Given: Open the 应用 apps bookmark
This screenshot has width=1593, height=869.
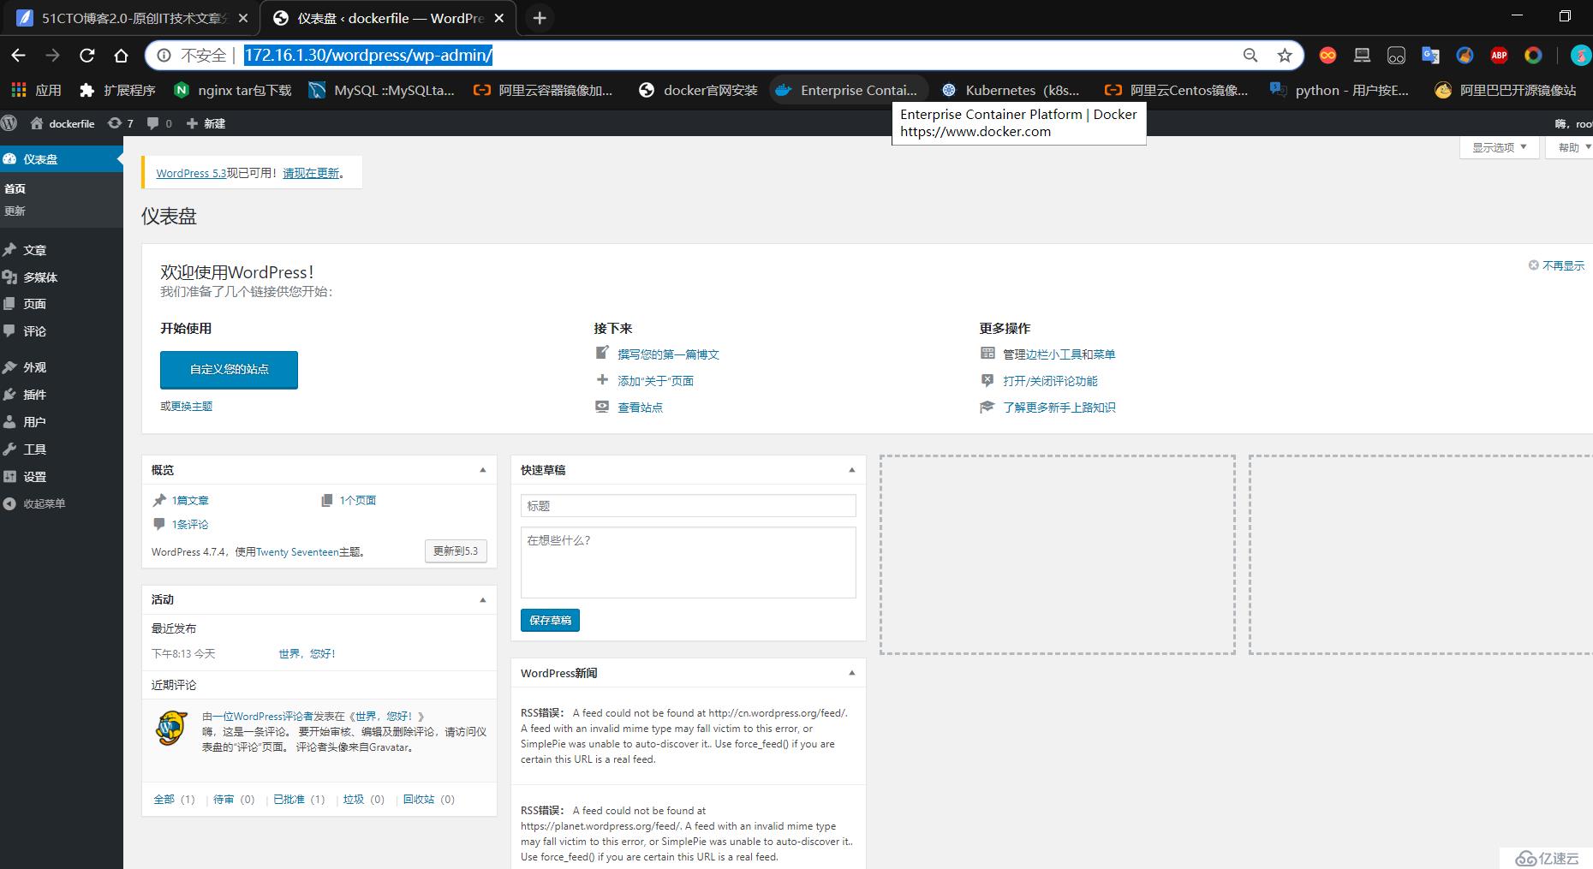Looking at the screenshot, I should [36, 90].
